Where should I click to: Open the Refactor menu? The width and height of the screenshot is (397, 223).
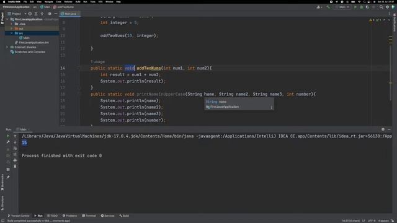pos(68,2)
